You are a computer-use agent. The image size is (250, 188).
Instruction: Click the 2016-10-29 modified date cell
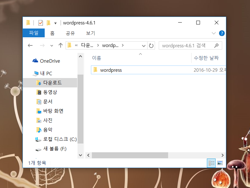point(210,70)
